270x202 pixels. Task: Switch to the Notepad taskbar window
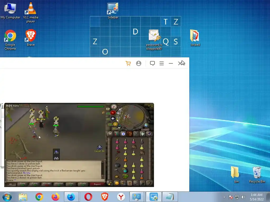[x=170, y=197]
